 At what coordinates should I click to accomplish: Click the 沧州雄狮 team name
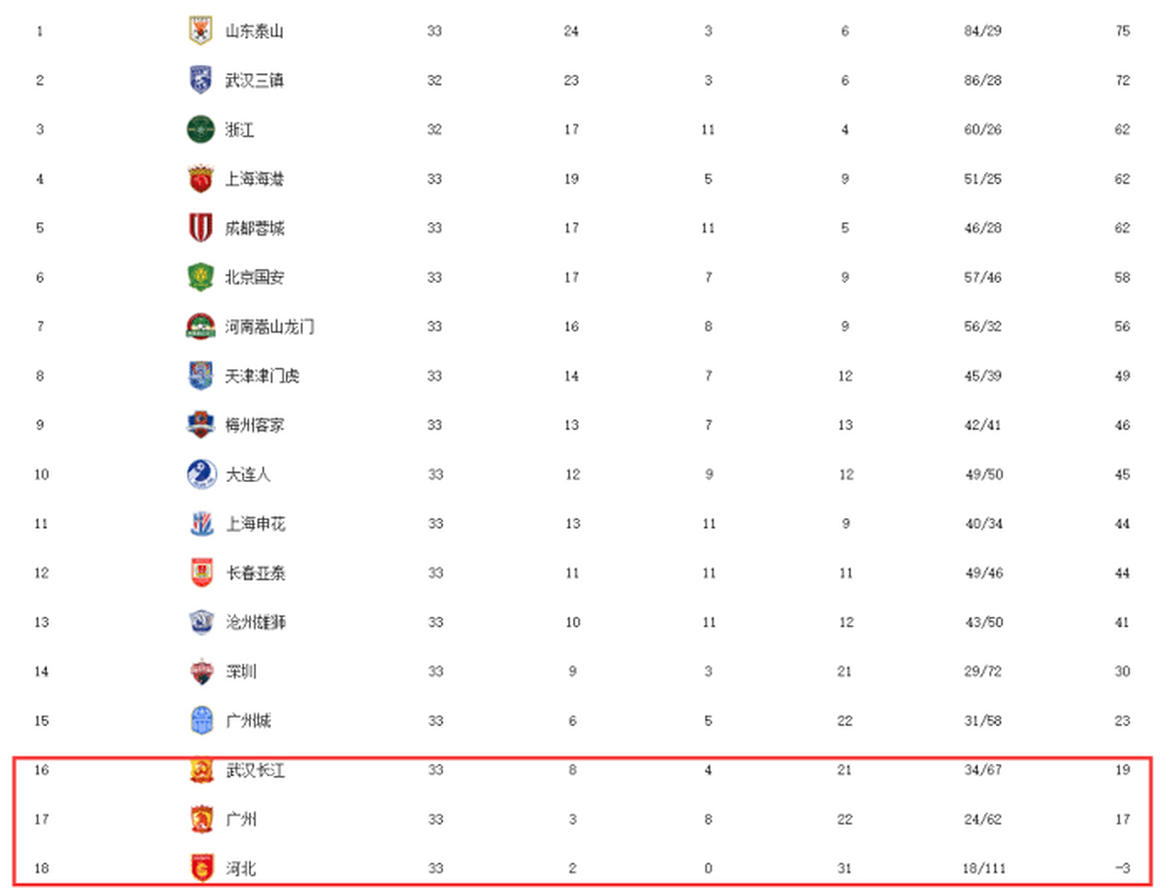point(256,622)
